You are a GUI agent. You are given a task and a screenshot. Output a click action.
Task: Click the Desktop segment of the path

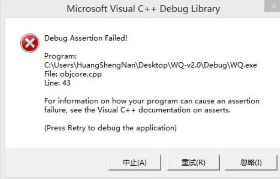click(x=153, y=65)
